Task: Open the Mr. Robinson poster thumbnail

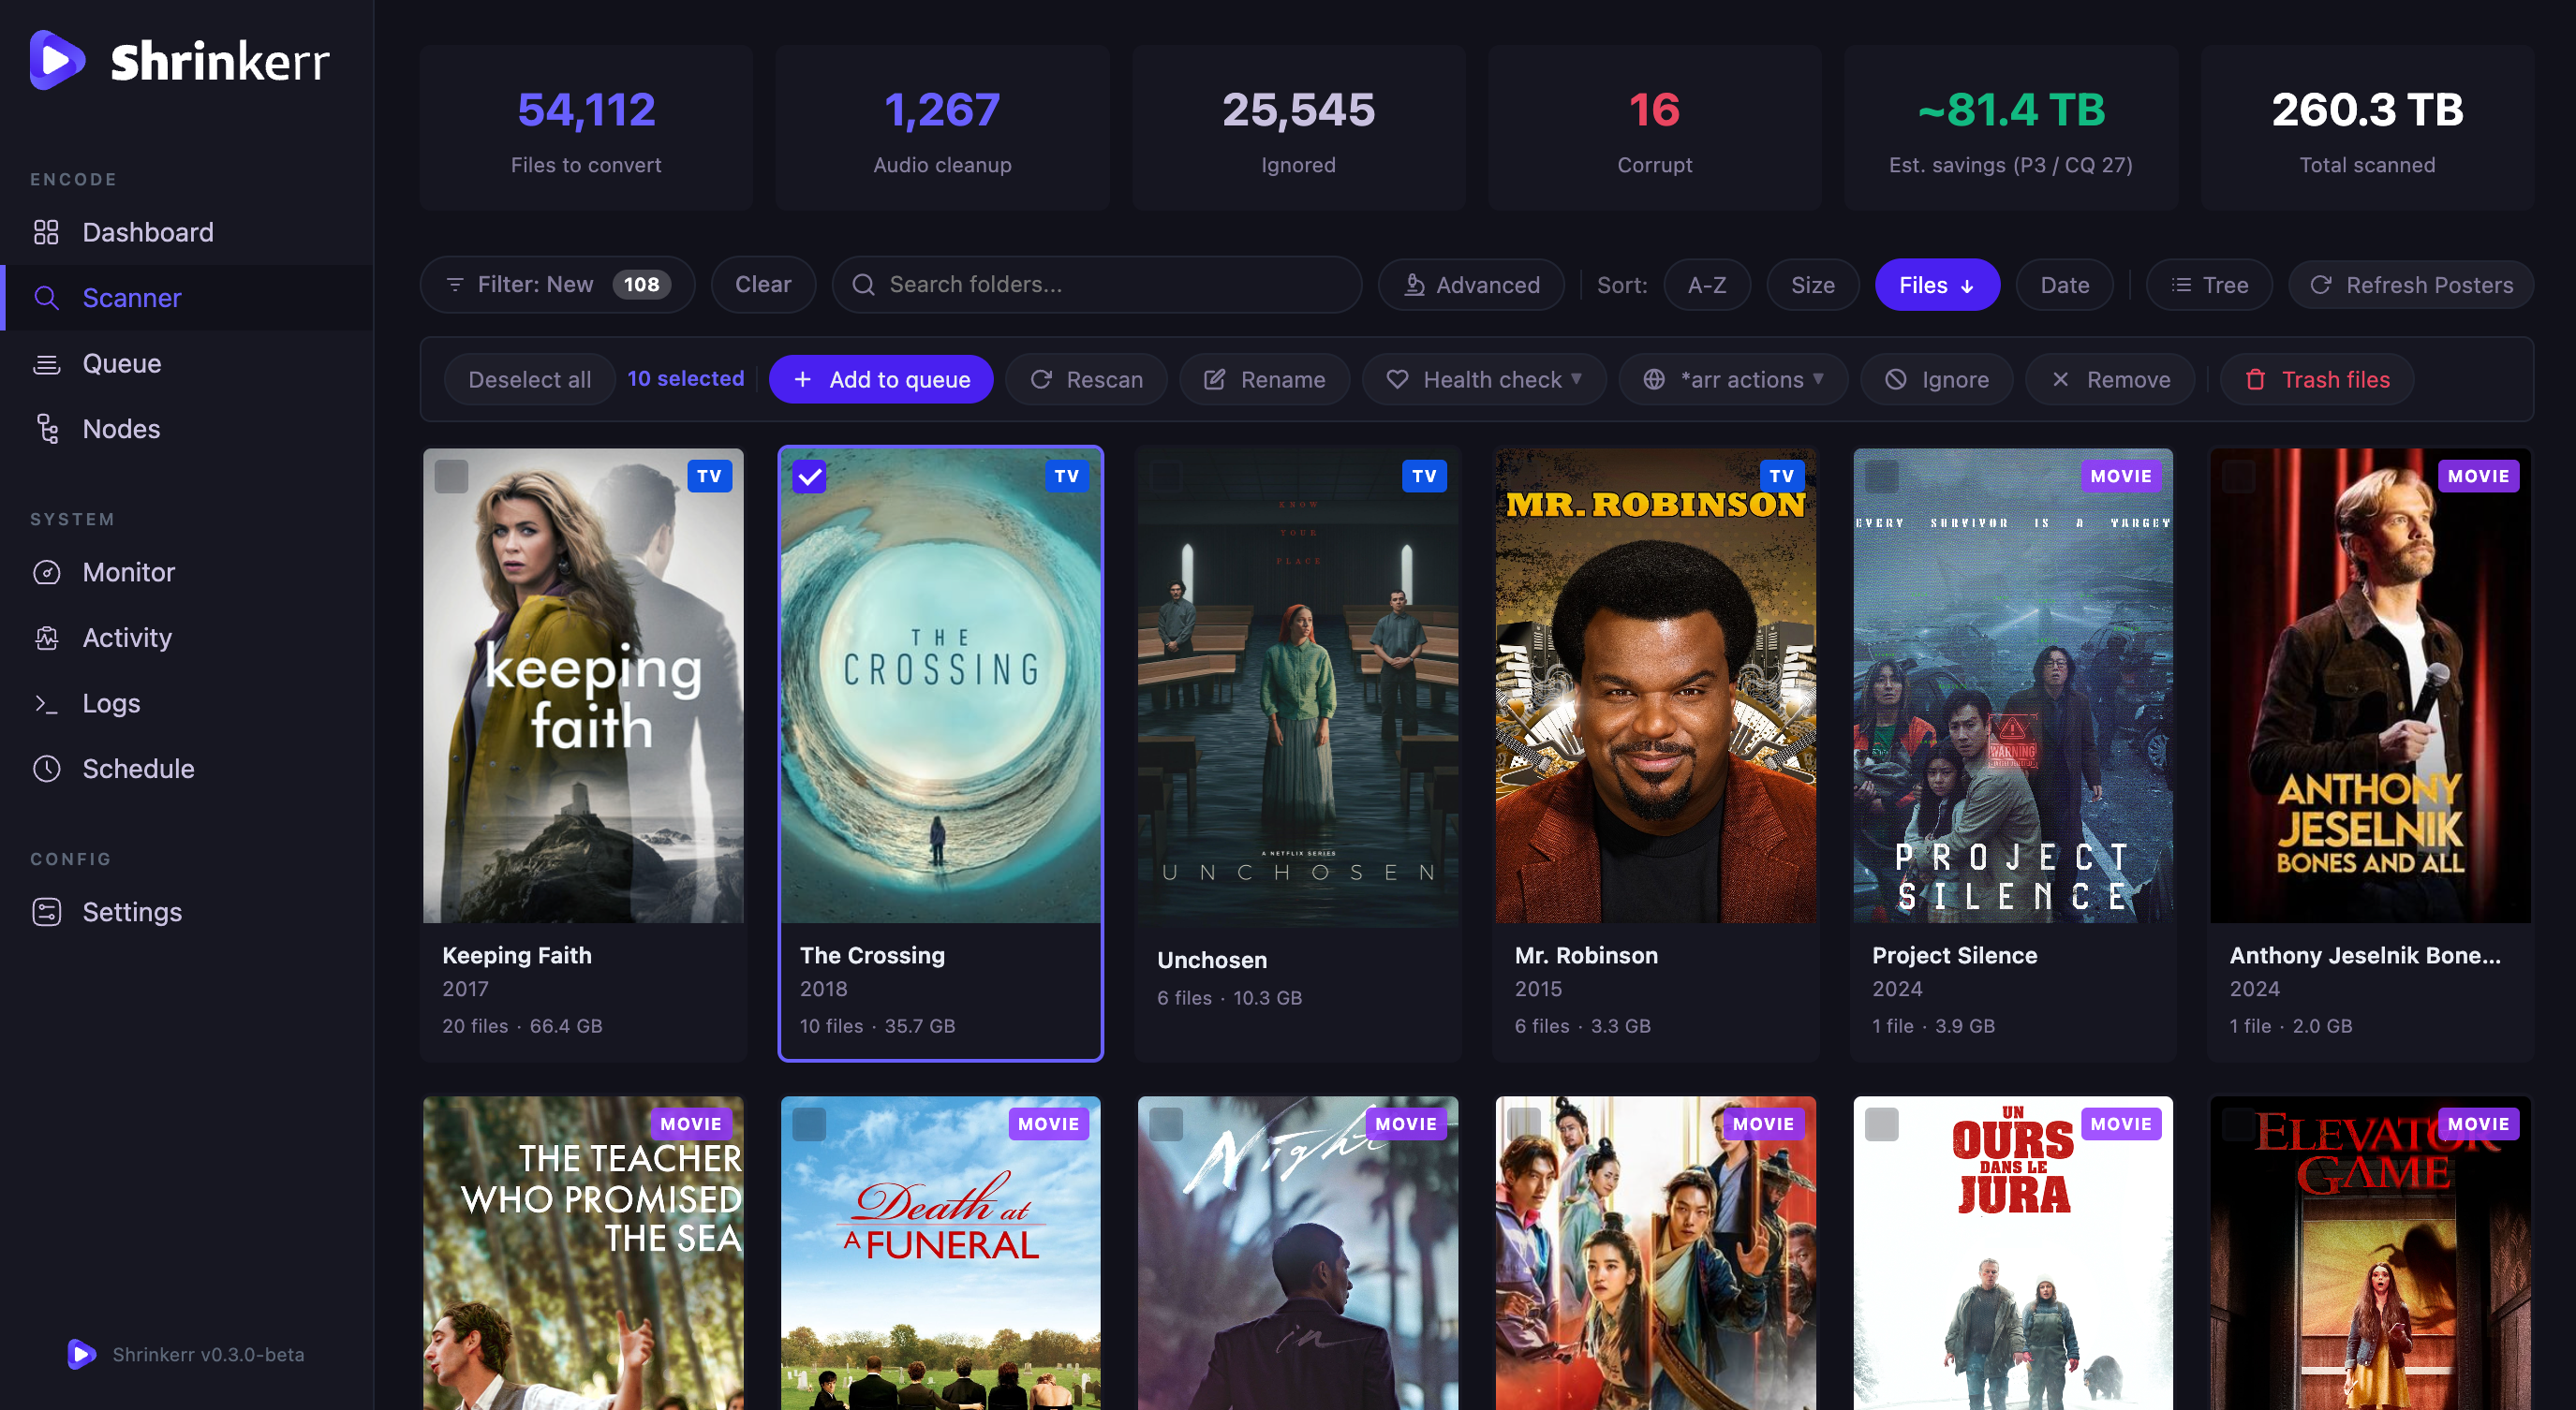Action: 1656,685
